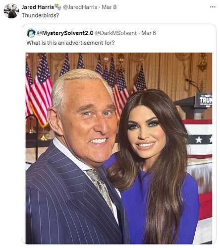Open the three-dot more options menu

(213, 7)
